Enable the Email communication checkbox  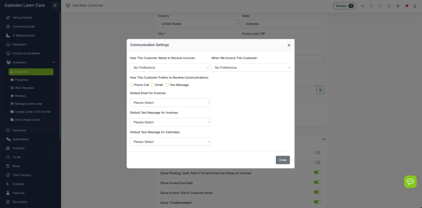(153, 85)
